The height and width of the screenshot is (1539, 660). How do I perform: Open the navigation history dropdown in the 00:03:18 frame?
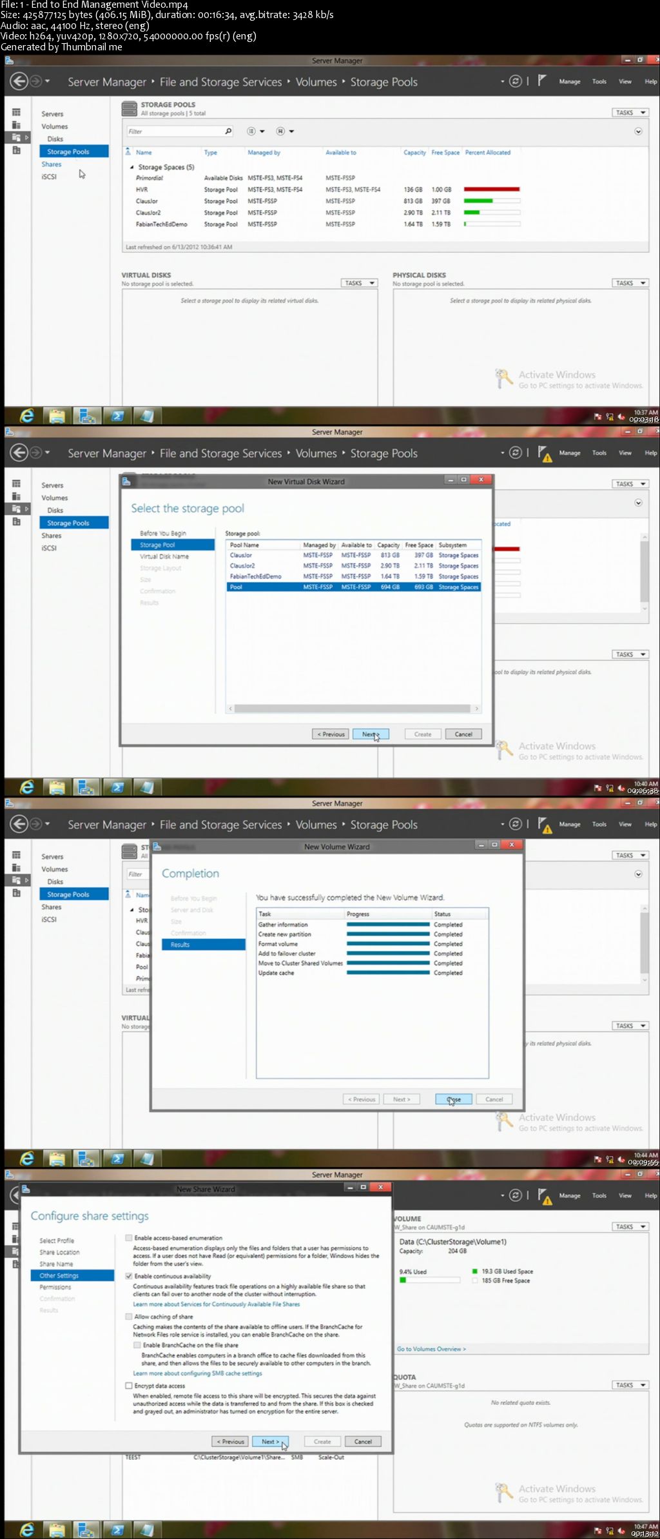(47, 81)
